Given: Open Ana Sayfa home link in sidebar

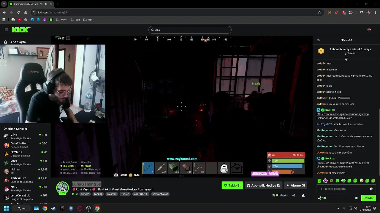Looking at the screenshot, I should click(15, 42).
